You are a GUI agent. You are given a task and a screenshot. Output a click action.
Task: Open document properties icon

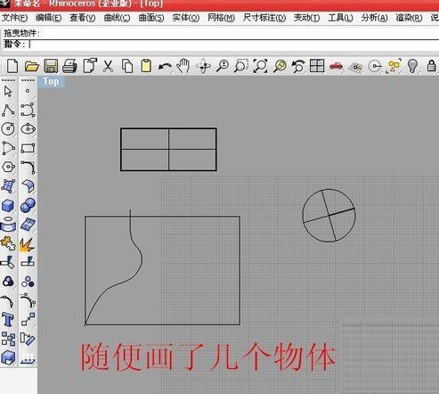(90, 66)
